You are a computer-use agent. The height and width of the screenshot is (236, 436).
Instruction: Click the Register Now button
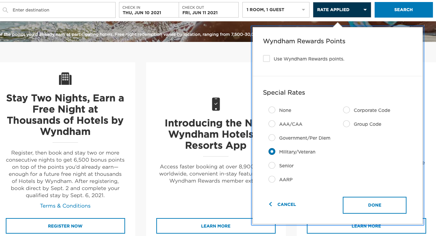coord(65,226)
